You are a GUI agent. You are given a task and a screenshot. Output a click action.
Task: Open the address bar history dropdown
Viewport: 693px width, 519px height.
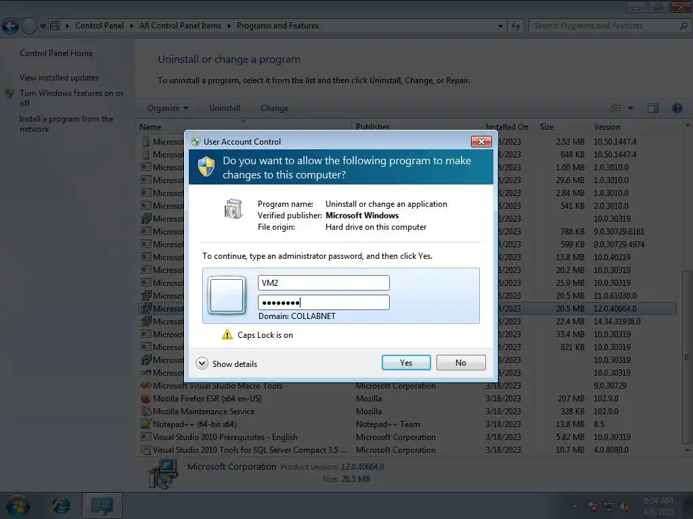500,26
